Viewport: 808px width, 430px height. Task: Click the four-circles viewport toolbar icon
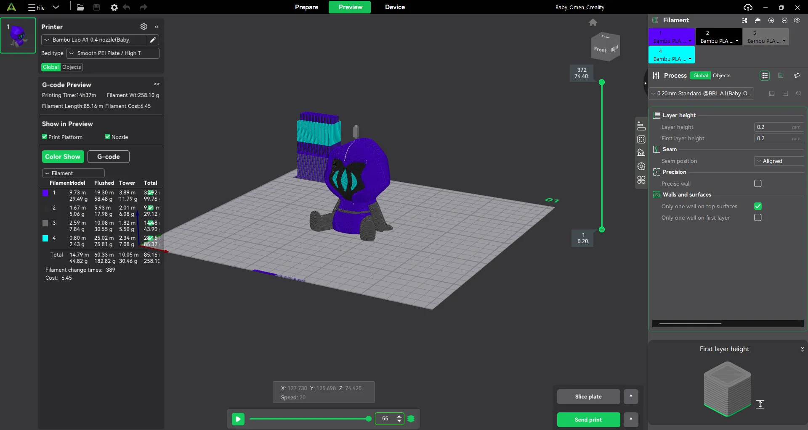click(641, 180)
